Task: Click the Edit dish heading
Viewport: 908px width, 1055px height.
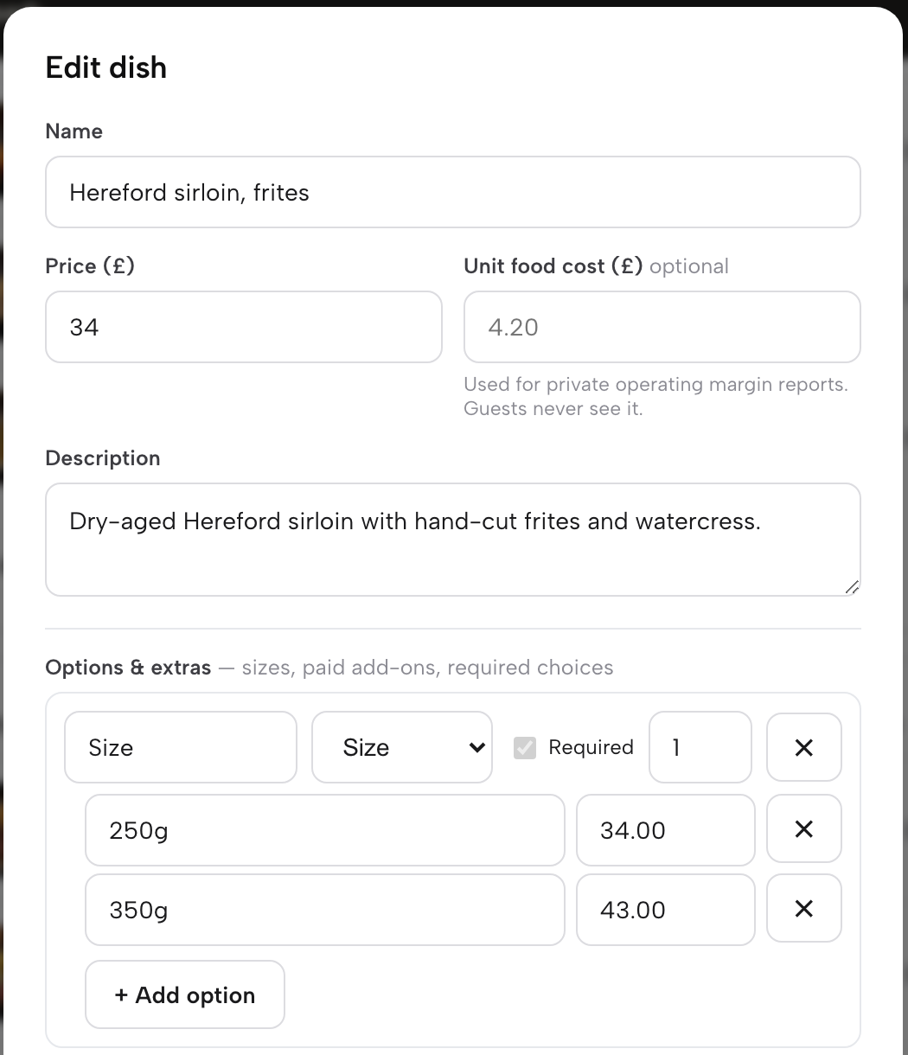Action: tap(106, 67)
